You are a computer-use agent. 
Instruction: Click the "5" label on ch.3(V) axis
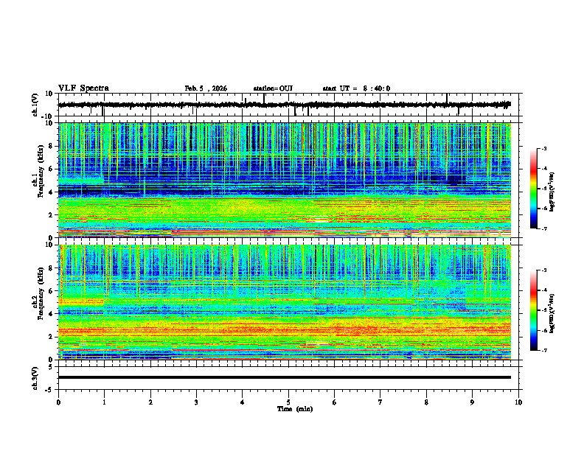[x=52, y=367]
